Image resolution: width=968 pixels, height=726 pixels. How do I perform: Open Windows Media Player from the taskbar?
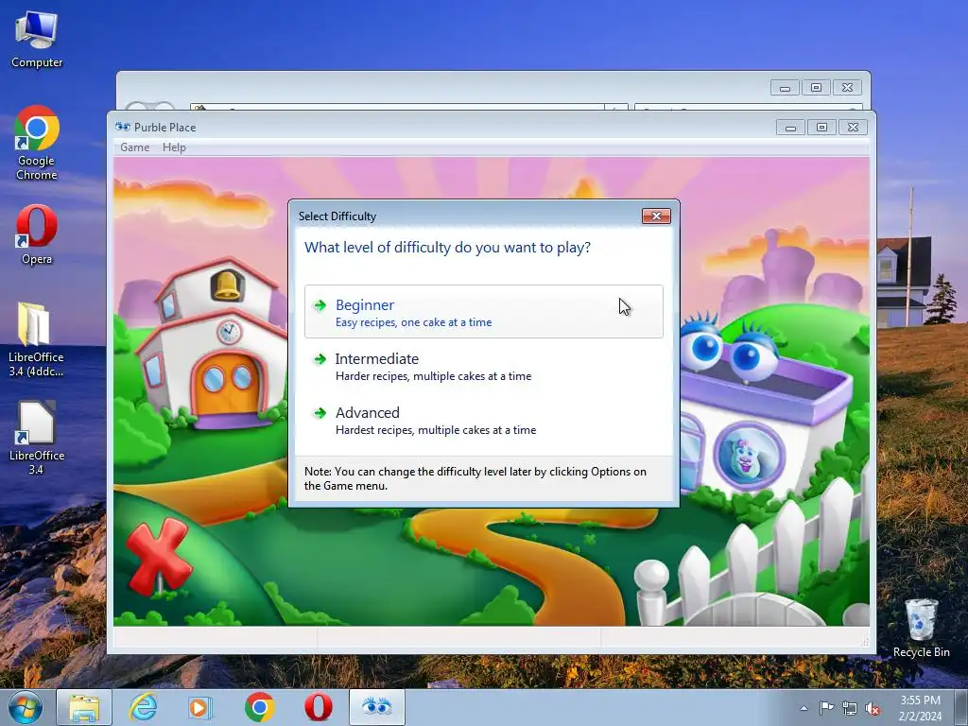[199, 707]
